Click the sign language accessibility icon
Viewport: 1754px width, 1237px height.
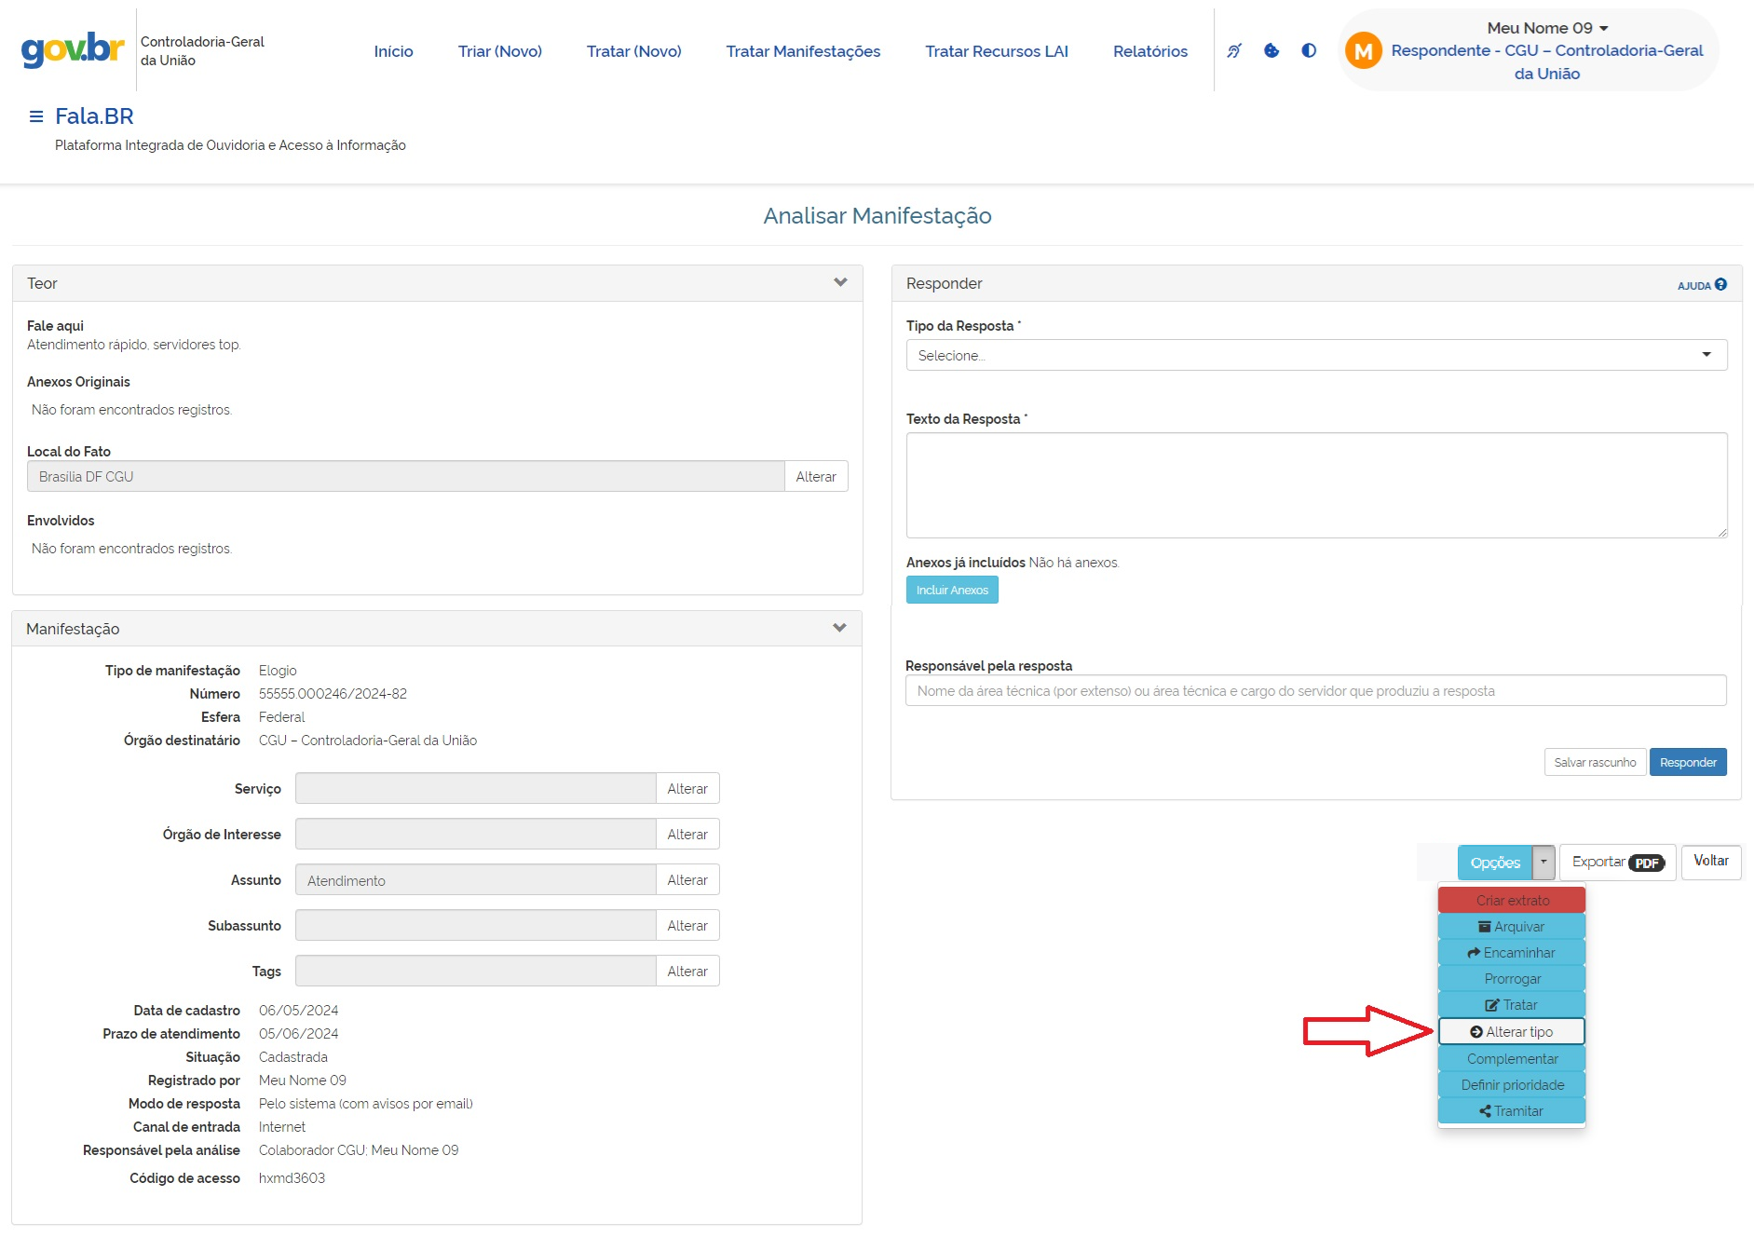point(1234,51)
